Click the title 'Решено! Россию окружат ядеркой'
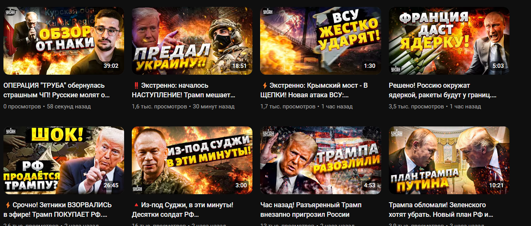The height and width of the screenshot is (226, 531). [443, 90]
